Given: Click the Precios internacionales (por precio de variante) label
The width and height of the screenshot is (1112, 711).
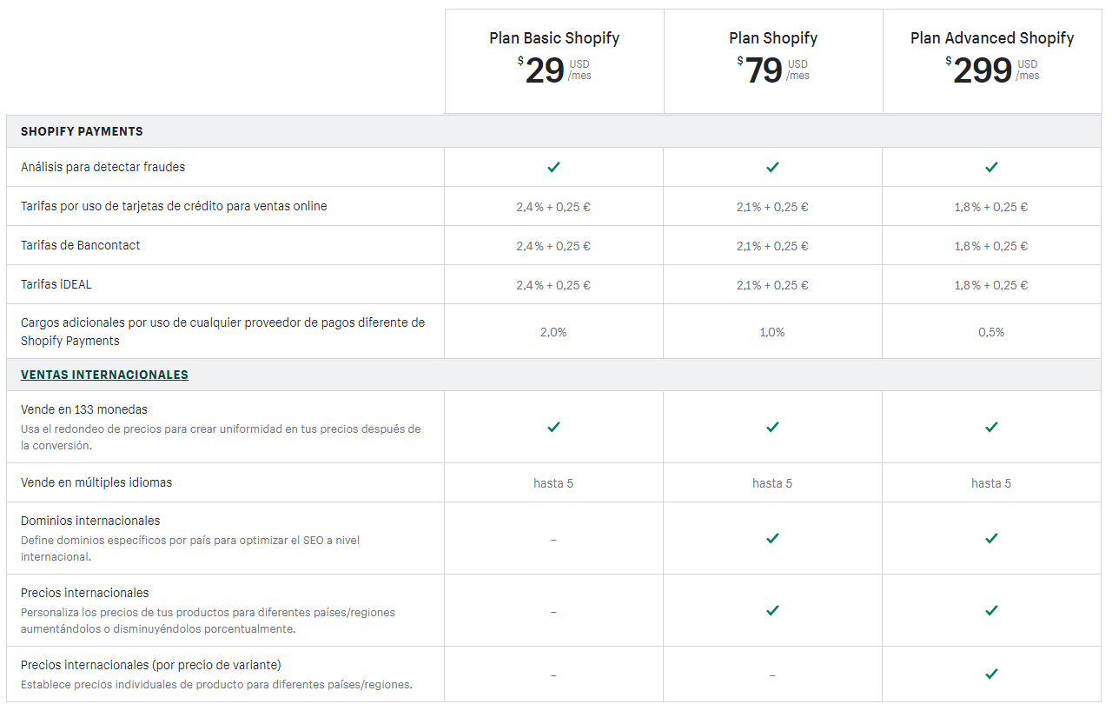Looking at the screenshot, I should coord(151,665).
